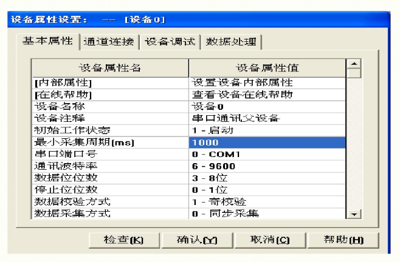
Task: Open the 设备调试 tab
Action: [170, 42]
